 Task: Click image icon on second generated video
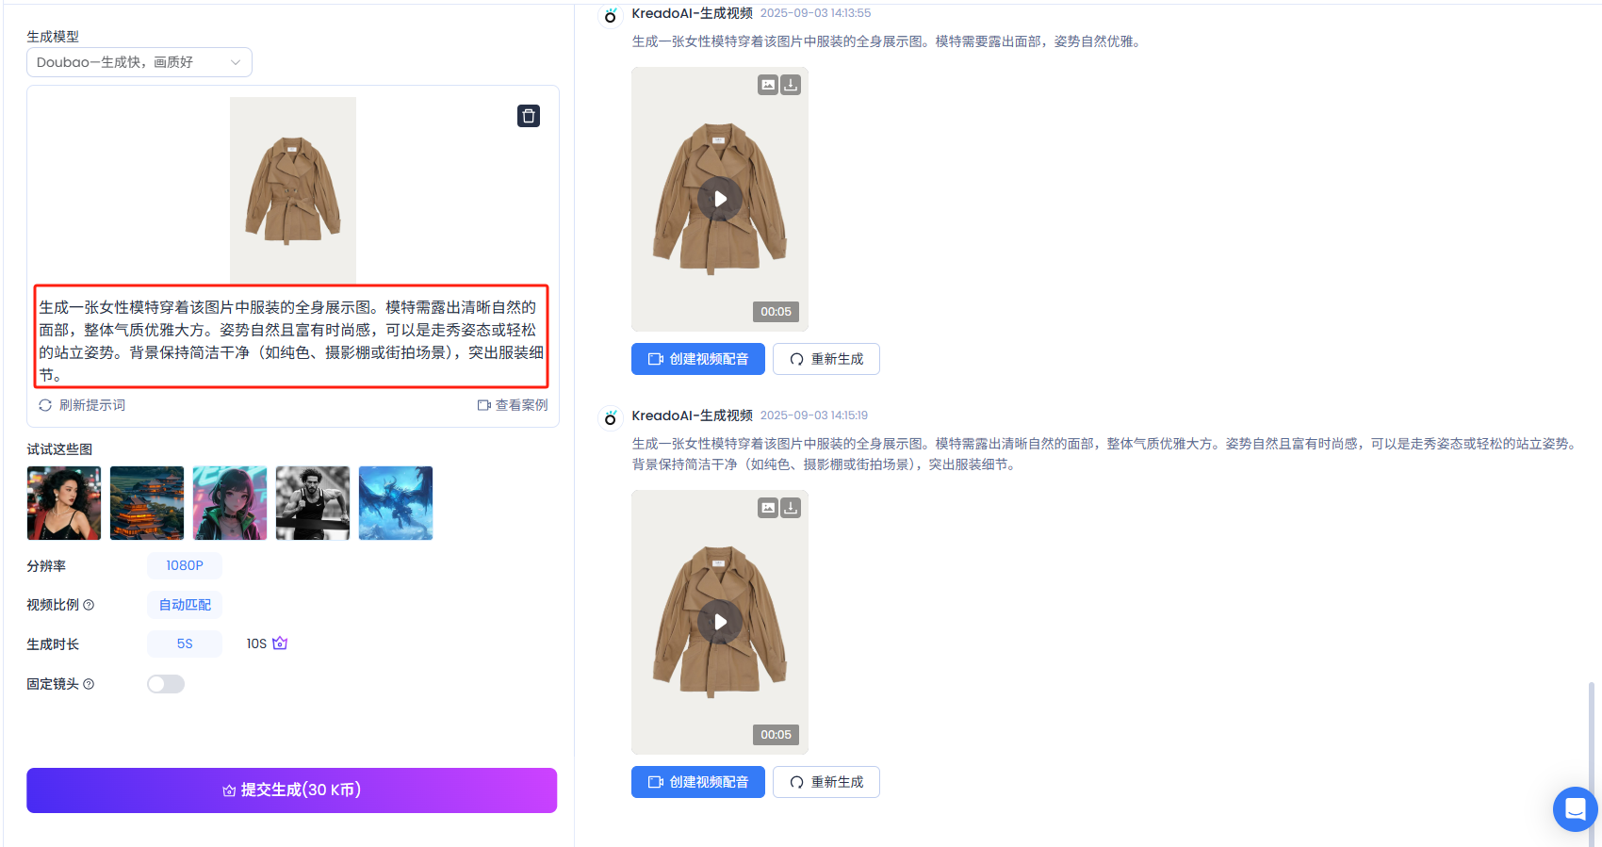click(768, 508)
